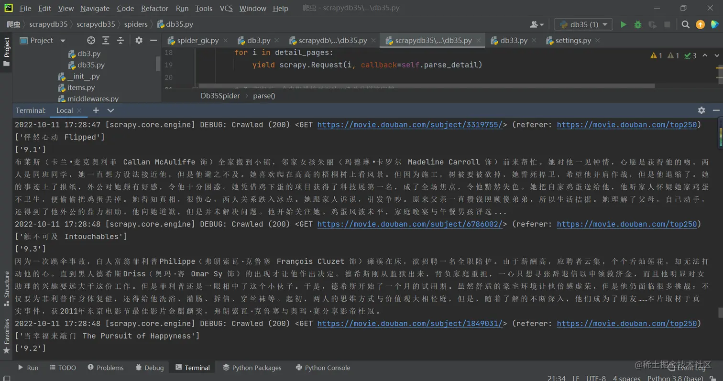Open the Problems tool window
The image size is (723, 381).
tap(105, 368)
